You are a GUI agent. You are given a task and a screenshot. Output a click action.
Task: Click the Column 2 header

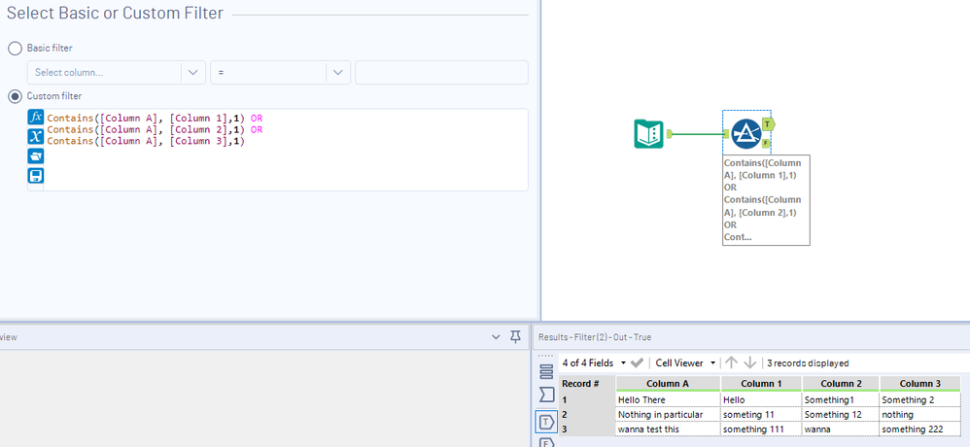point(841,383)
